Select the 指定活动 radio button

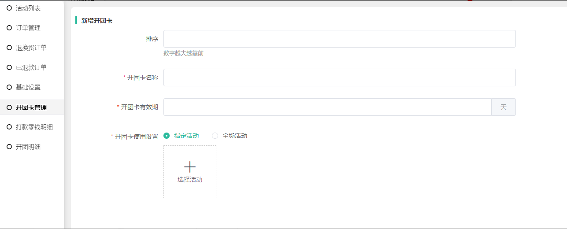[167, 136]
